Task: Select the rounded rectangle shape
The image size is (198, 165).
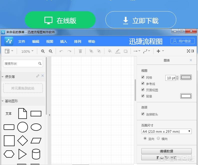Action: point(9,127)
